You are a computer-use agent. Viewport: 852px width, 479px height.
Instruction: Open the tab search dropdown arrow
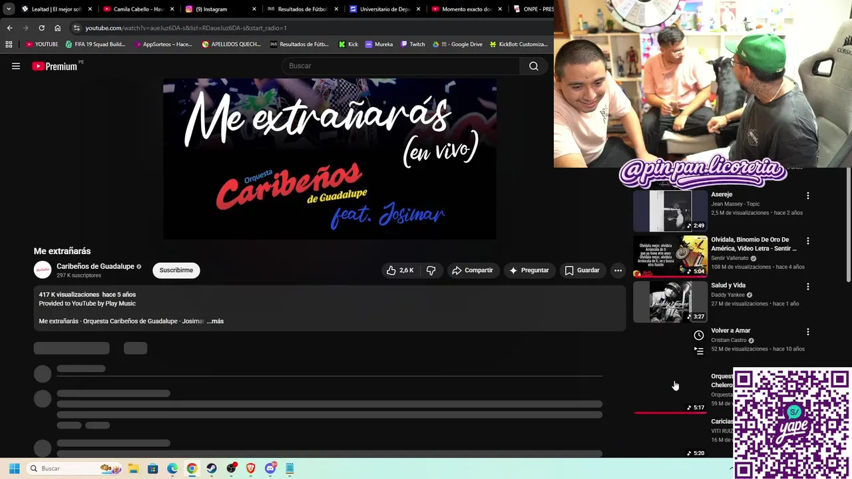point(9,9)
